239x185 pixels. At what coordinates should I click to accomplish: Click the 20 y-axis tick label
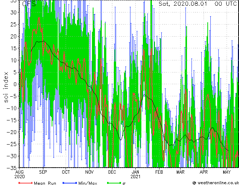click(13, 36)
